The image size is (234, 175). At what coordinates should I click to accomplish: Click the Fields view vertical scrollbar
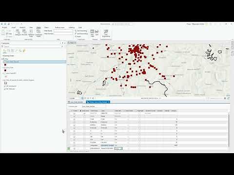pos(229,130)
